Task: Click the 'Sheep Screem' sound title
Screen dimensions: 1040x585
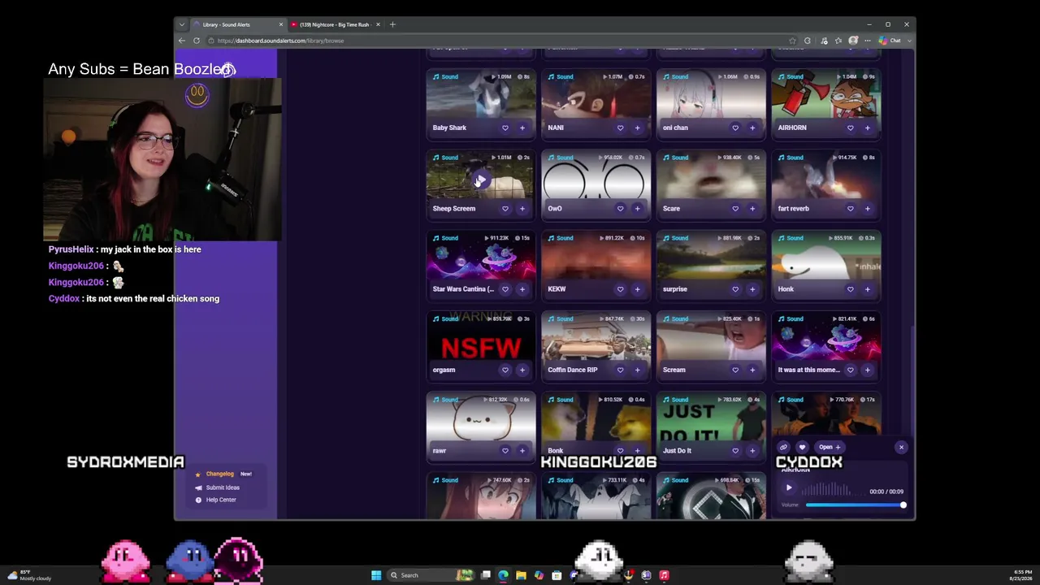Action: pyautogui.click(x=454, y=209)
